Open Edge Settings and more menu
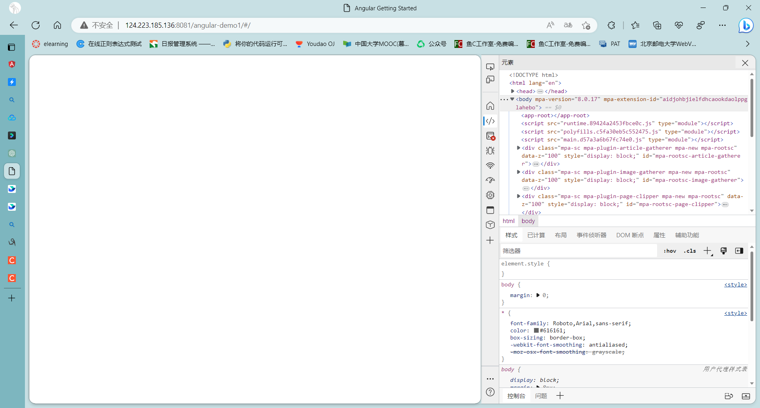The height and width of the screenshot is (408, 760). point(722,25)
